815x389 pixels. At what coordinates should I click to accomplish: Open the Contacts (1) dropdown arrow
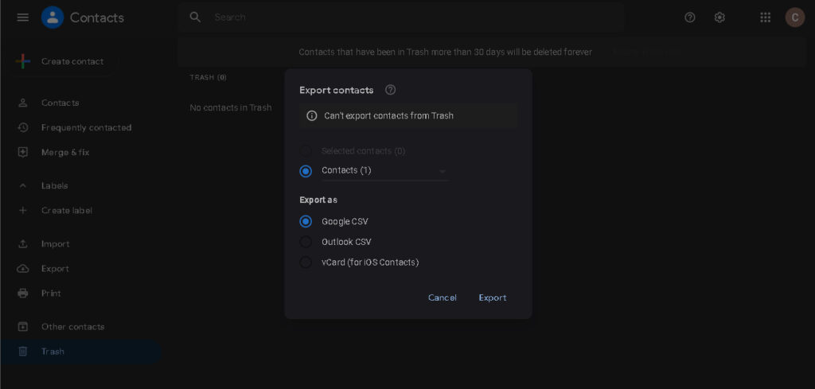tap(443, 171)
